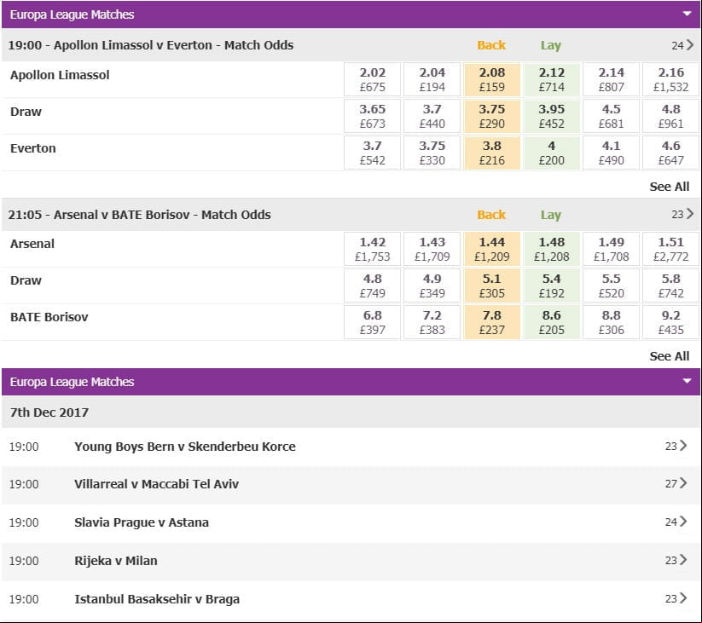
Task: Click See All under Apollon Limassol v Everton
Action: click(x=670, y=187)
